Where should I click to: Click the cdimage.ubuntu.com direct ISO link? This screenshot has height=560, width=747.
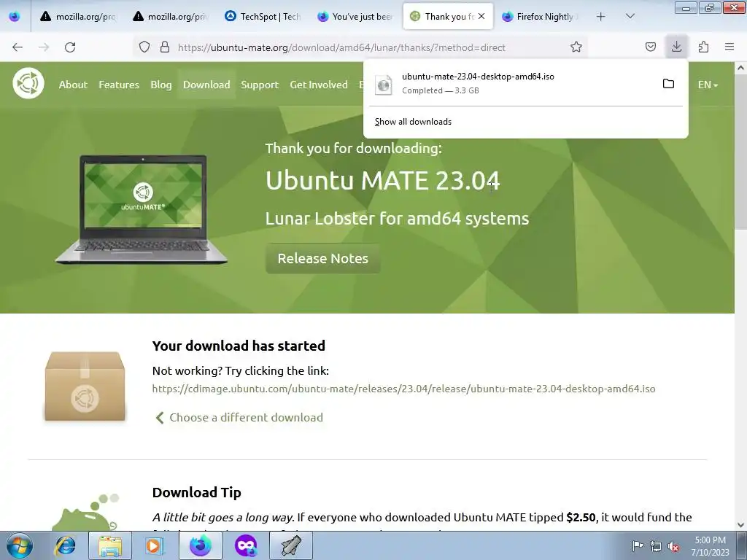pos(403,389)
